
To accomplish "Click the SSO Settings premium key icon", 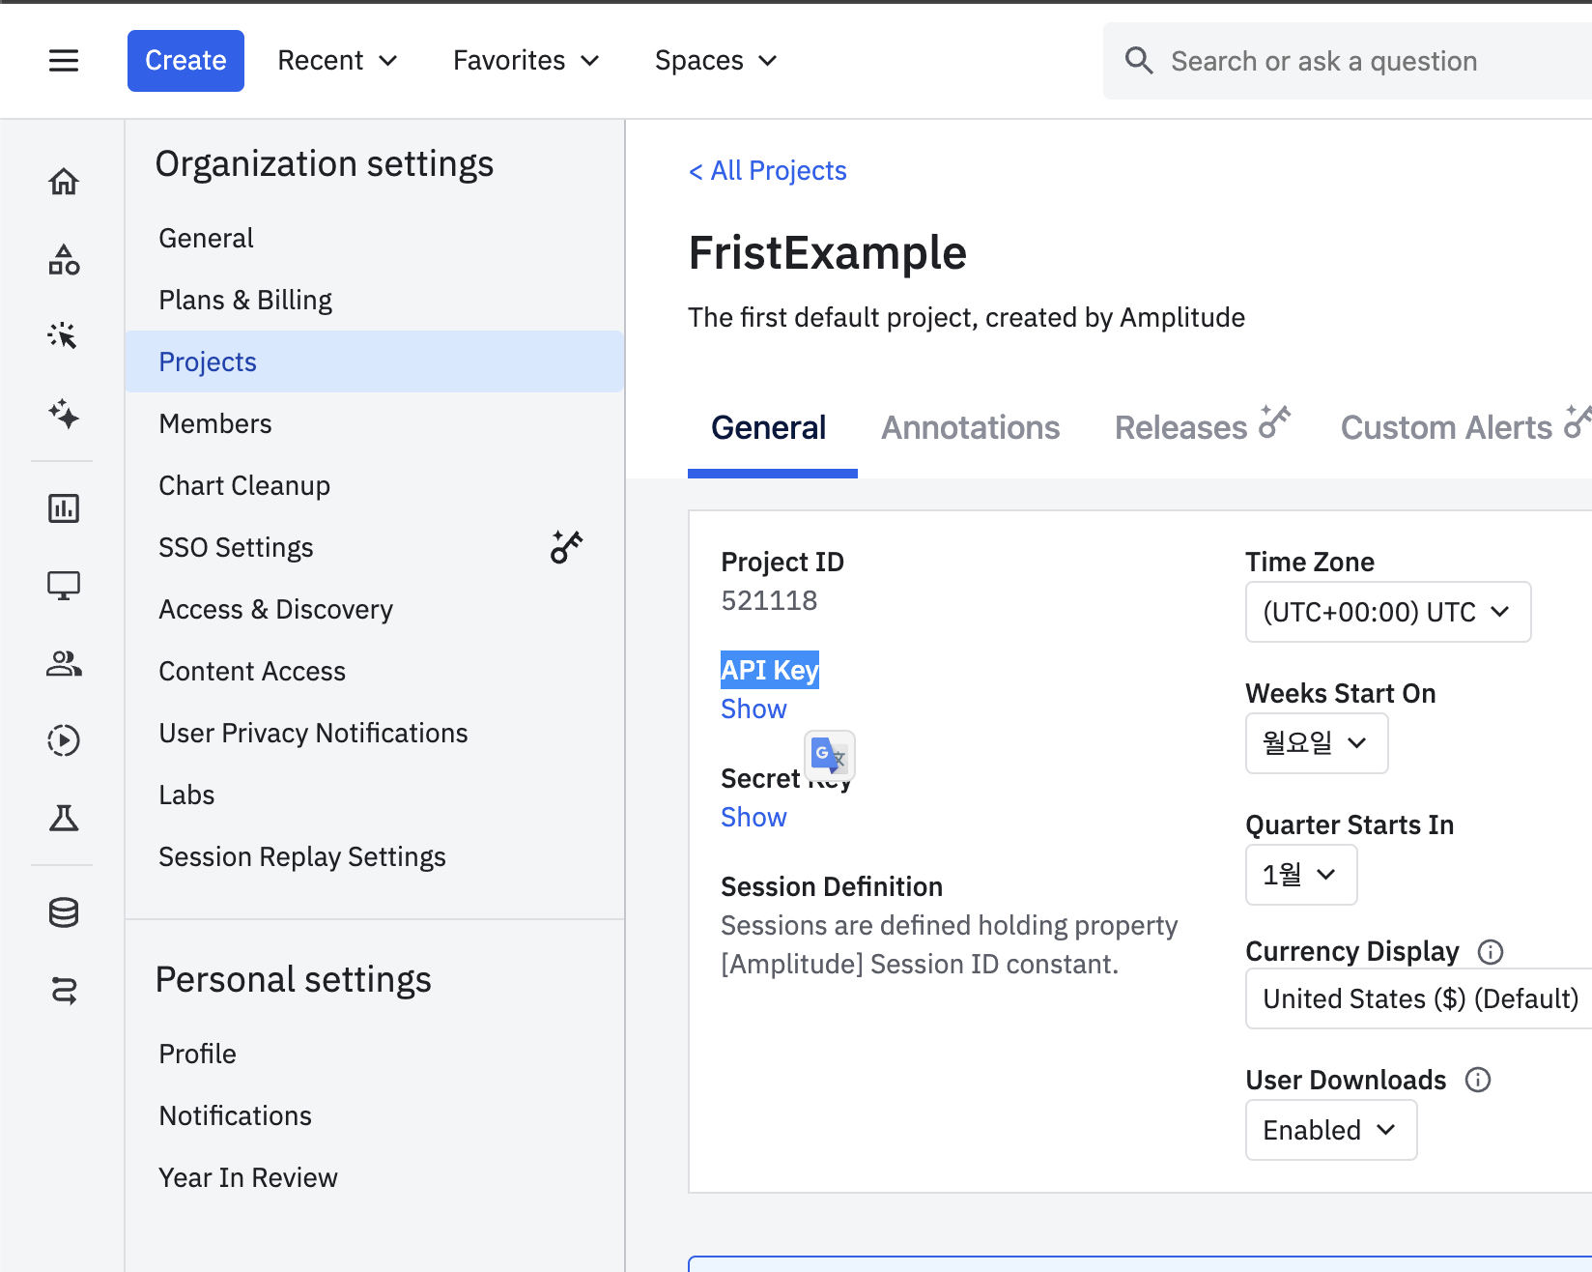I will [567, 546].
